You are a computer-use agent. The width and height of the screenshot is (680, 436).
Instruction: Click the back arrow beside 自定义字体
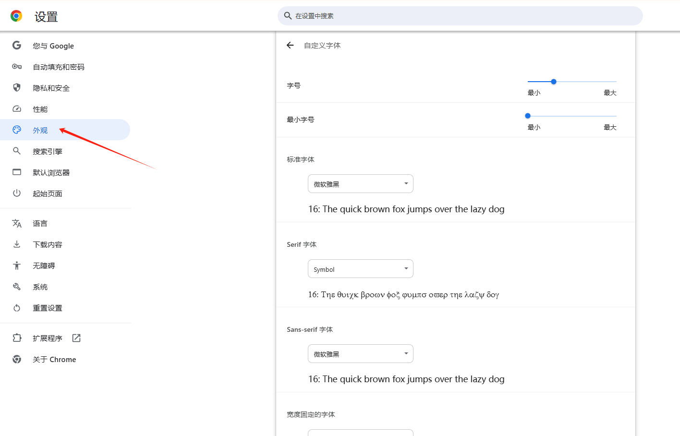[290, 45]
